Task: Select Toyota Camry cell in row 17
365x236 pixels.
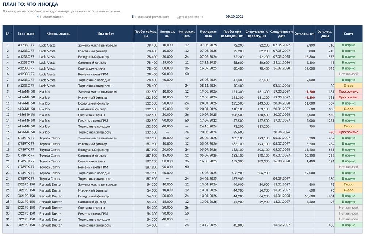Action: click(58, 138)
